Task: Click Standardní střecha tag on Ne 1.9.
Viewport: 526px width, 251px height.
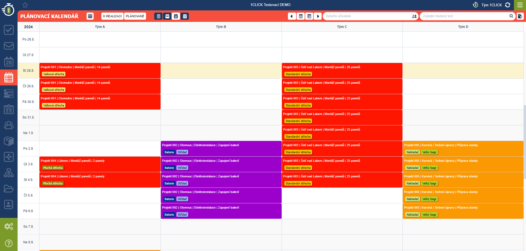Action: (x=298, y=137)
